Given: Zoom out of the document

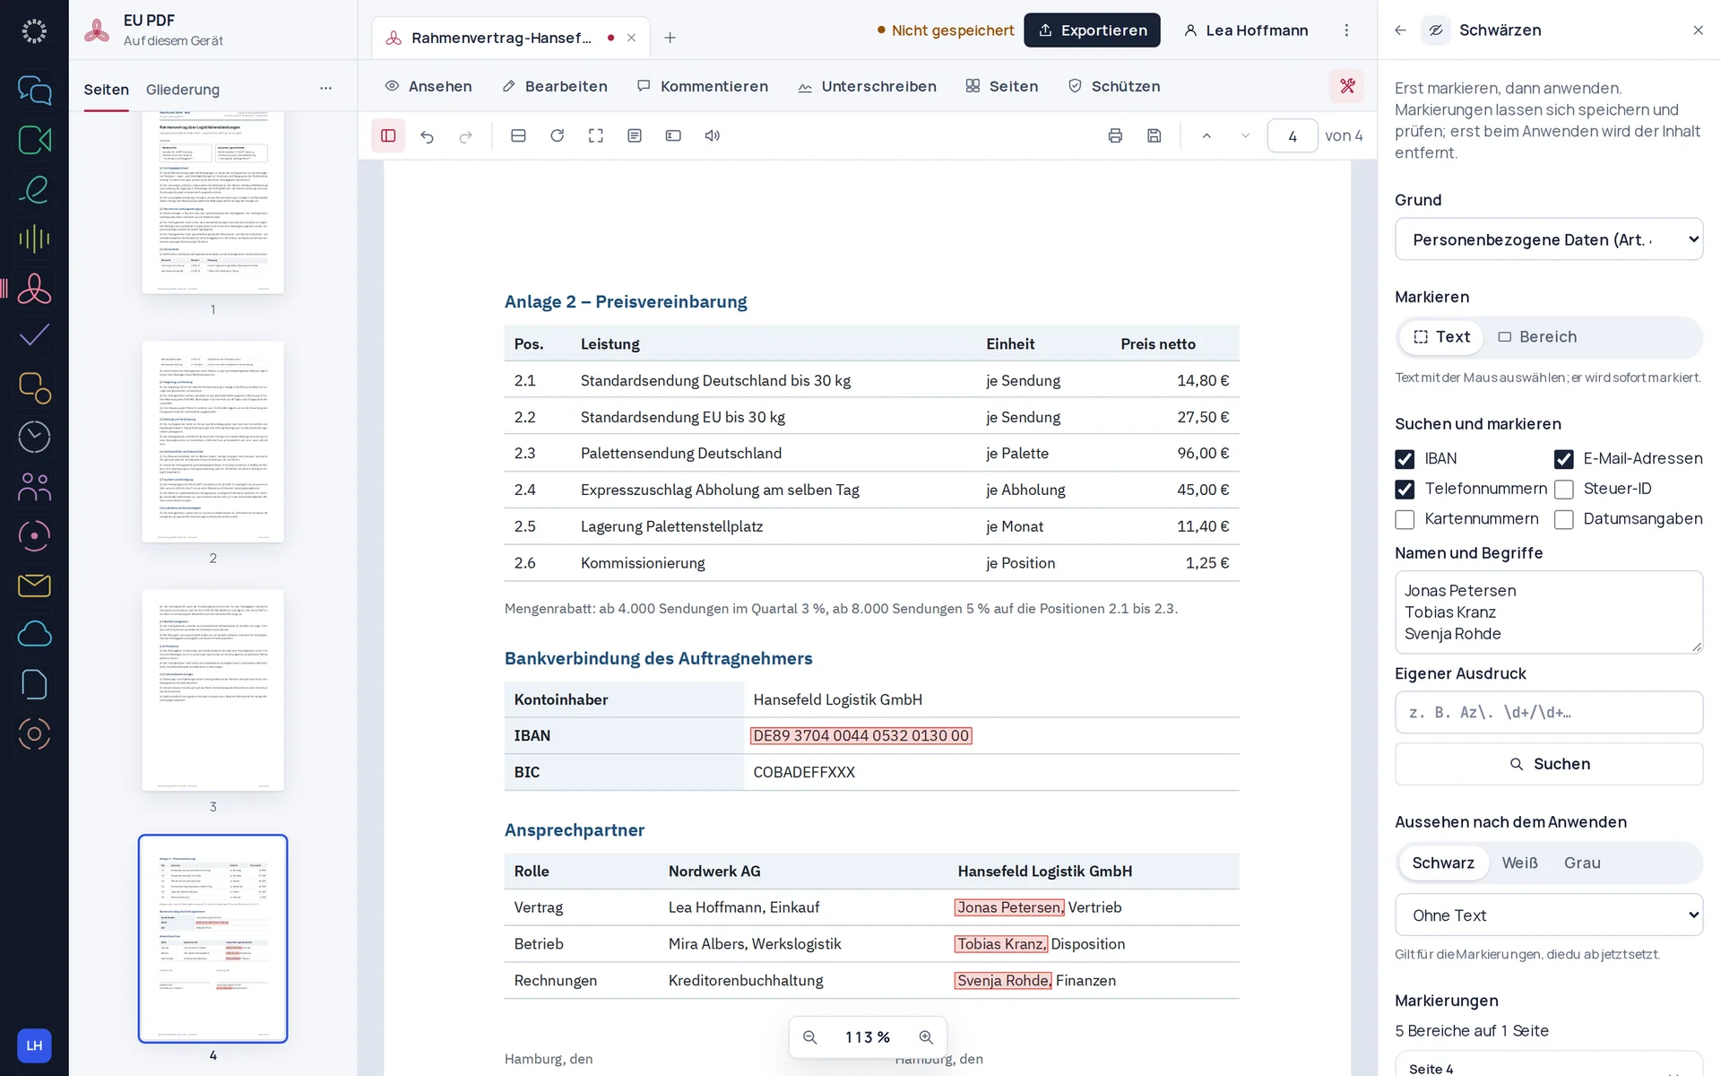Looking at the screenshot, I should coord(809,1037).
